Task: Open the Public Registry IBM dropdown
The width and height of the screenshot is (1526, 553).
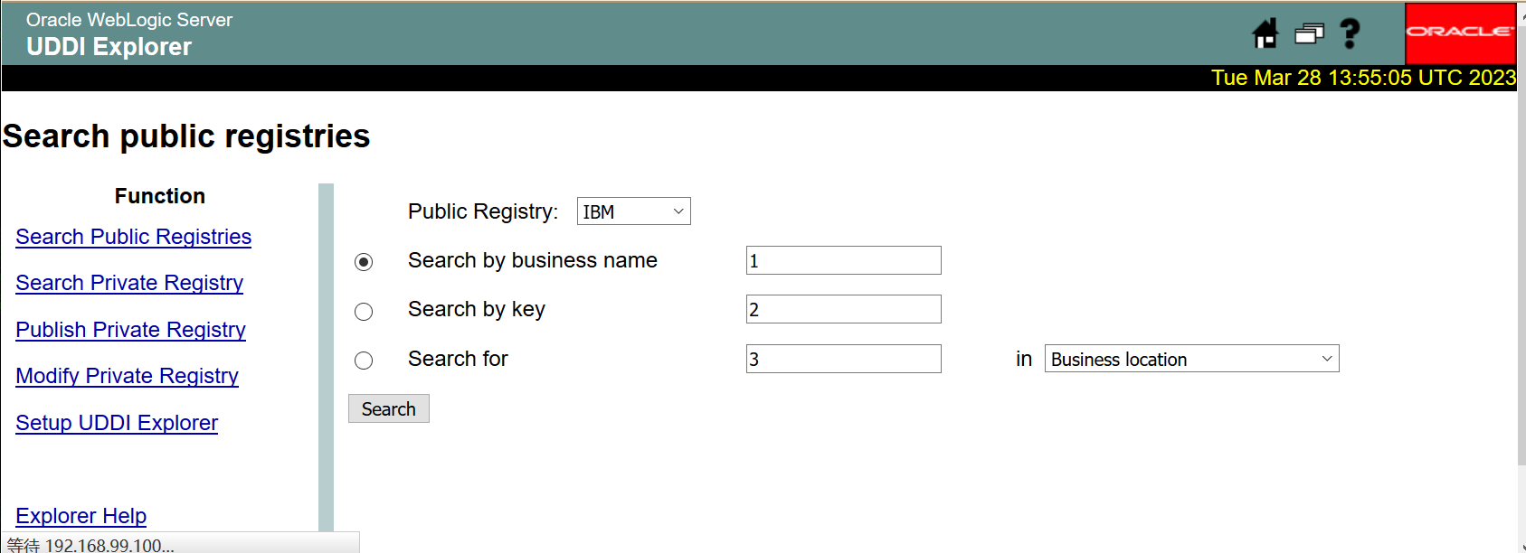Action: click(633, 211)
